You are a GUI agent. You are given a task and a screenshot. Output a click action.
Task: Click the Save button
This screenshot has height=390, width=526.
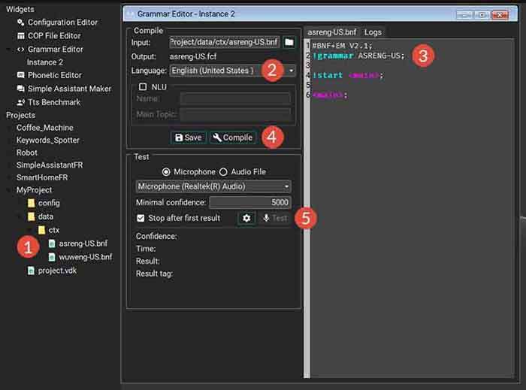click(x=189, y=138)
